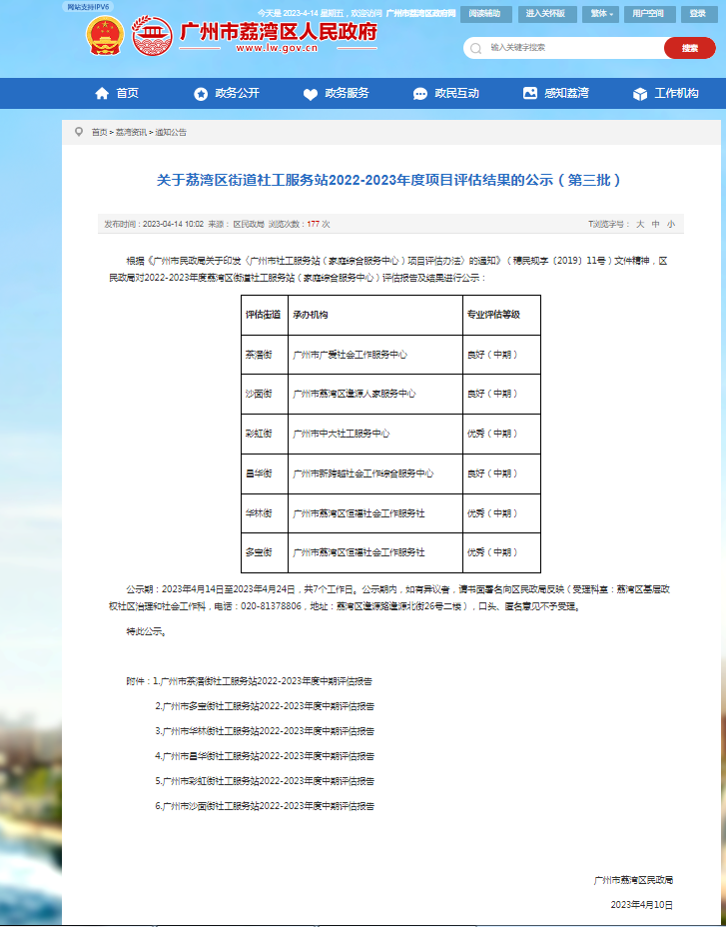Click the www.lw.gov.cn site address
Image resolution: width=726 pixels, height=927 pixels.
point(278,49)
